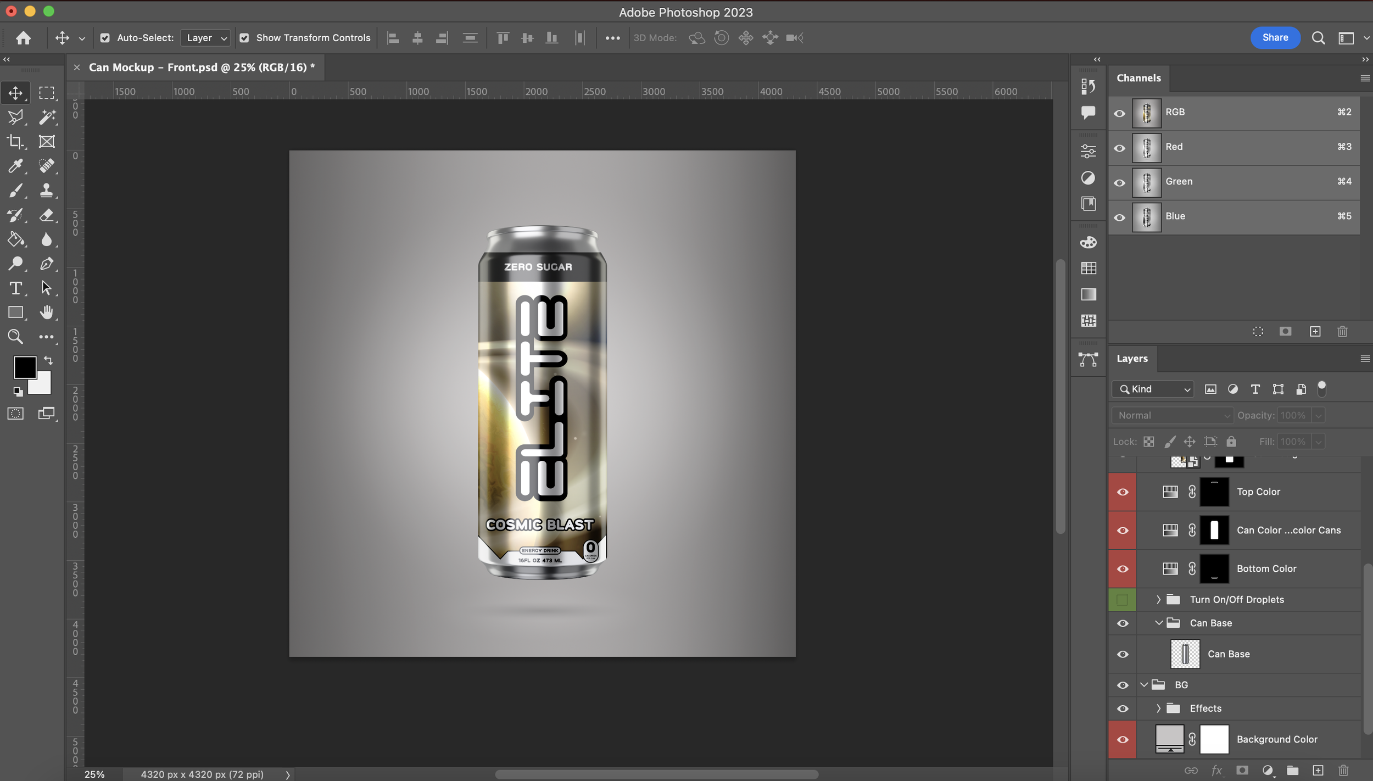The image size is (1373, 781).
Task: Select the Clone Stamp tool
Action: coord(47,191)
